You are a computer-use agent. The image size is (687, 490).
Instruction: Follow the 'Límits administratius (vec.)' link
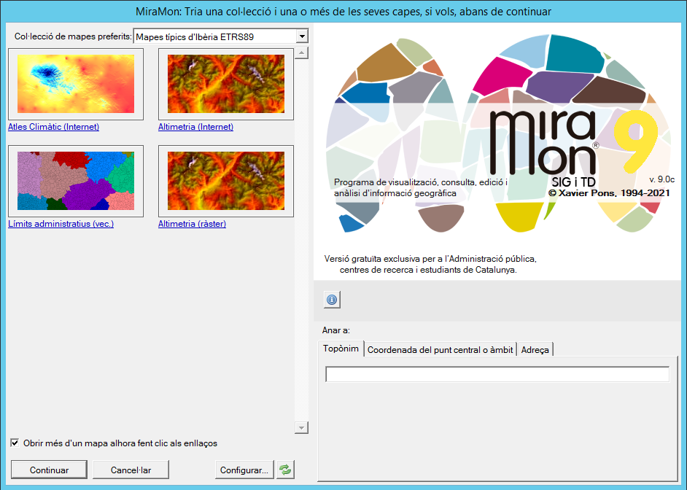[61, 224]
